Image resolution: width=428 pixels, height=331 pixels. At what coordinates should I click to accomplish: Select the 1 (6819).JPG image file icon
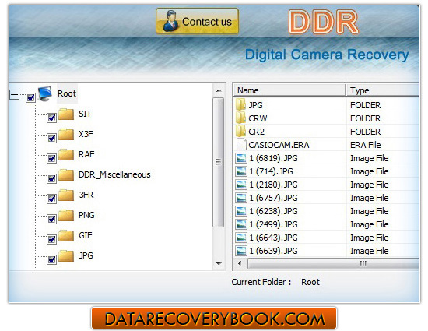click(x=241, y=158)
